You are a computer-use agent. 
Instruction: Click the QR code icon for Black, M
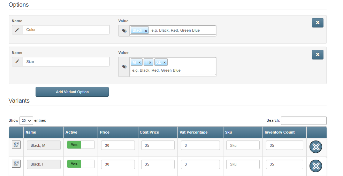pyautogui.click(x=16, y=145)
